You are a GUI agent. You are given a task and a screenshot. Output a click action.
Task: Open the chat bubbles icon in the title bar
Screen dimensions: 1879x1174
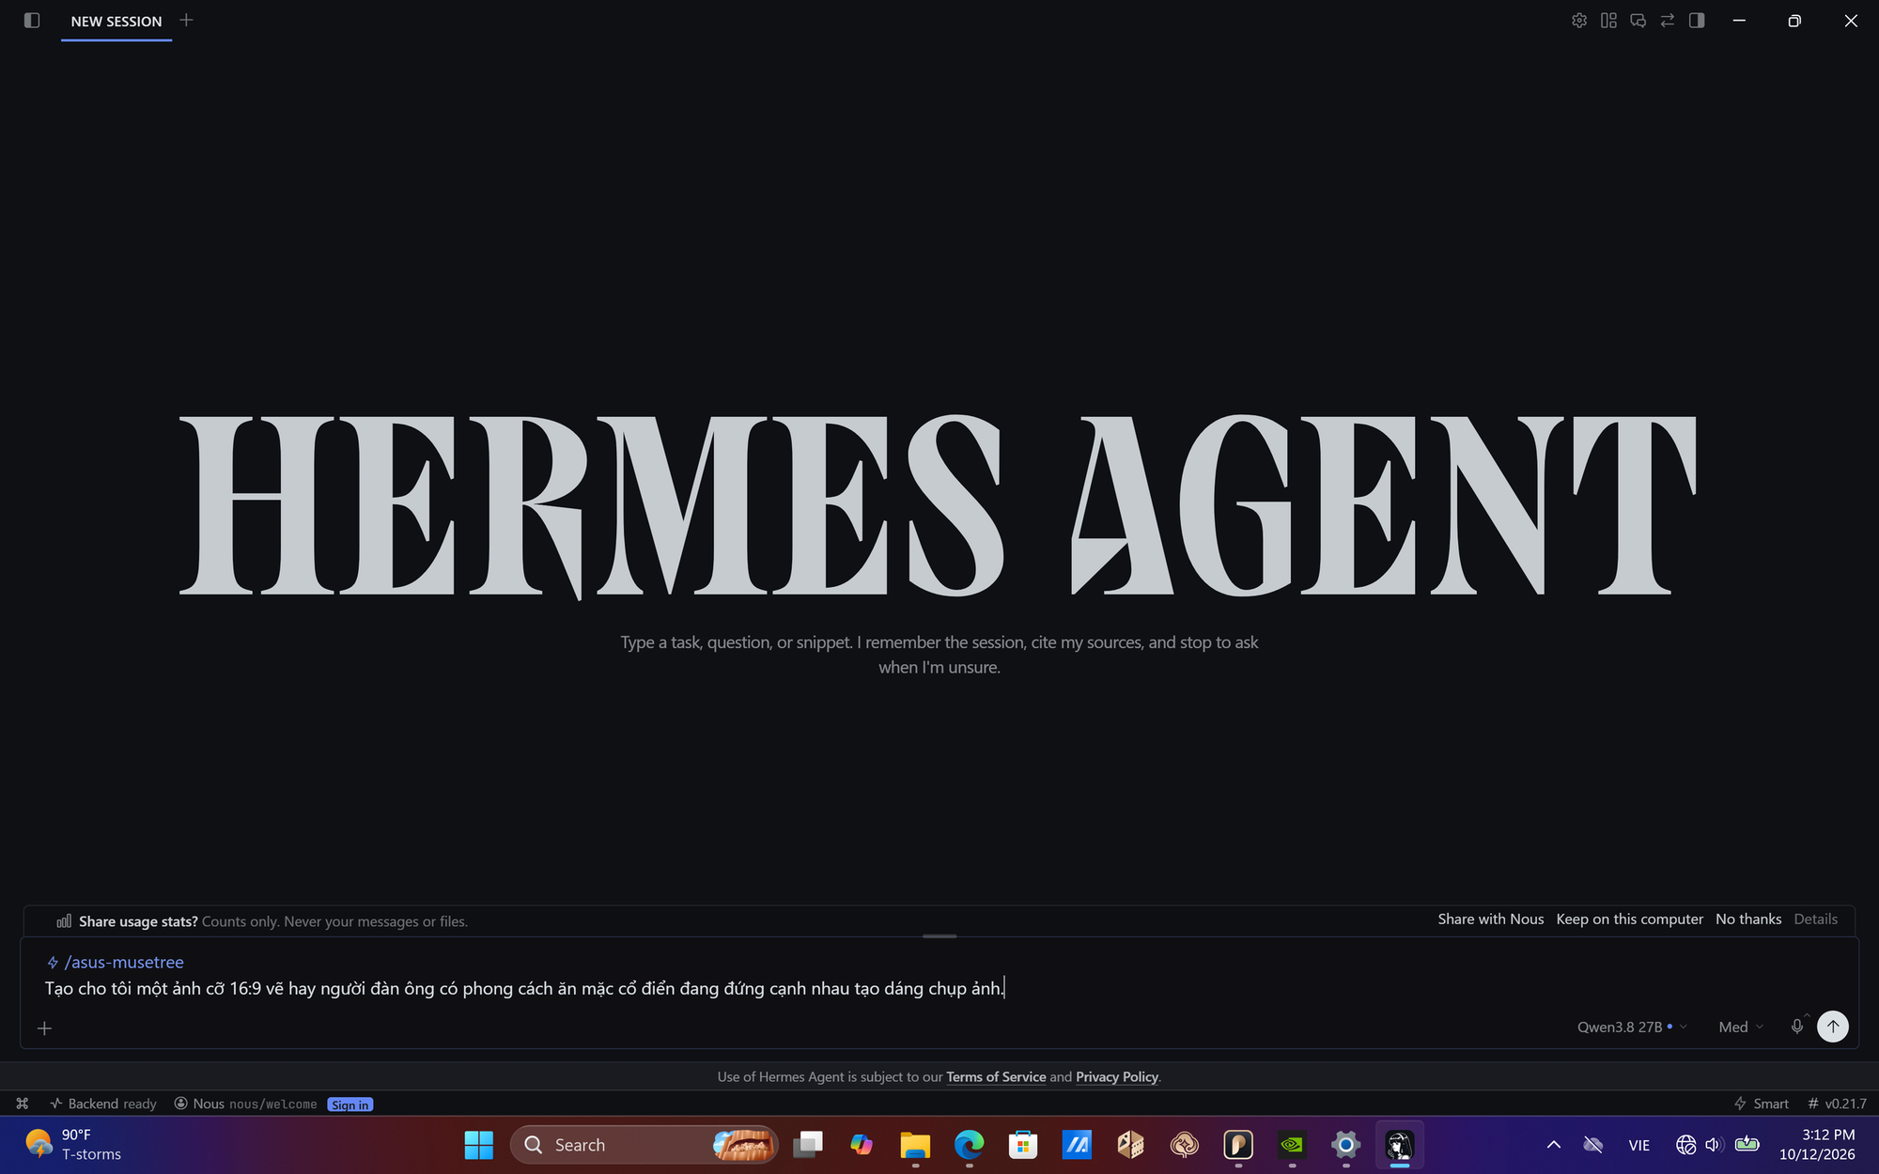tap(1638, 21)
